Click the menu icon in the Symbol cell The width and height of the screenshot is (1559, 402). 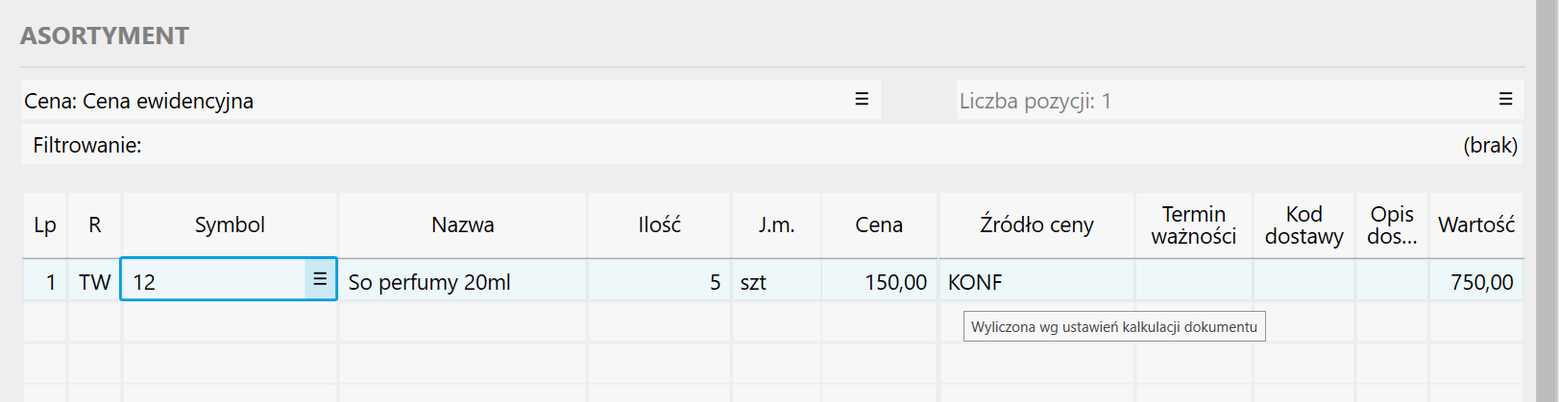tap(320, 279)
